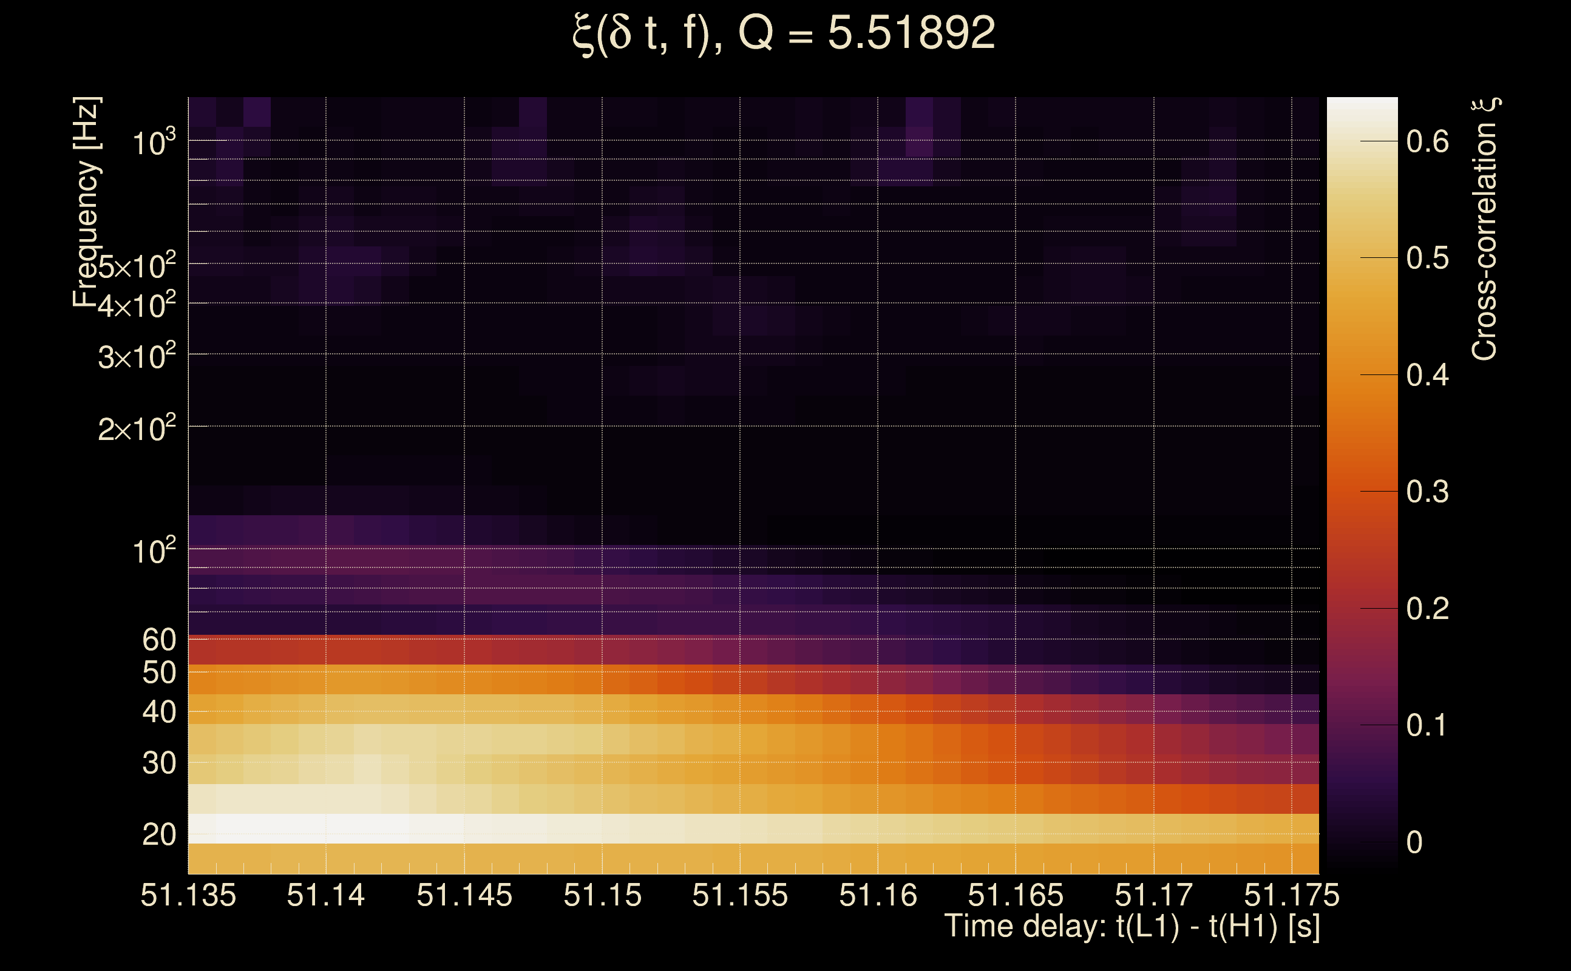Click the 51.175 x-axis tick label
Viewport: 1571px width, 971px height.
1292,895
